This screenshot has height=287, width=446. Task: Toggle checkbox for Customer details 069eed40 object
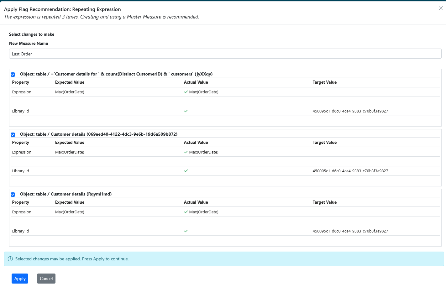tap(13, 135)
